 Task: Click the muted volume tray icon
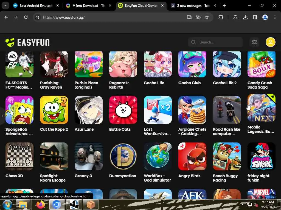pos(255,205)
